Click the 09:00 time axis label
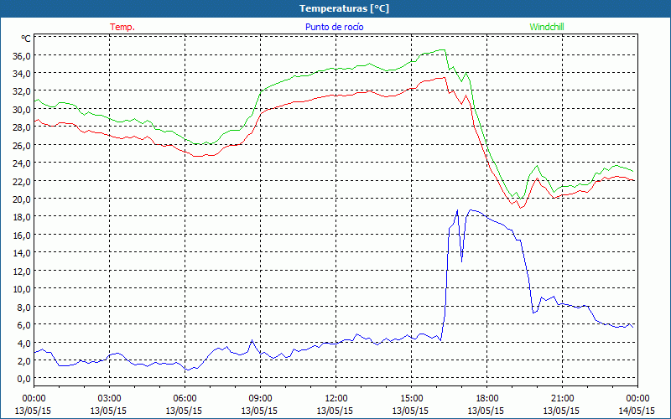The height and width of the screenshot is (419, 671). (260, 399)
